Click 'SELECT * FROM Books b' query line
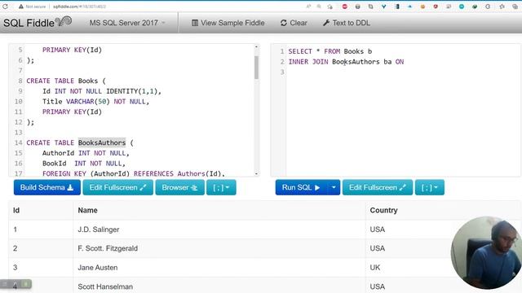 (x=330, y=51)
